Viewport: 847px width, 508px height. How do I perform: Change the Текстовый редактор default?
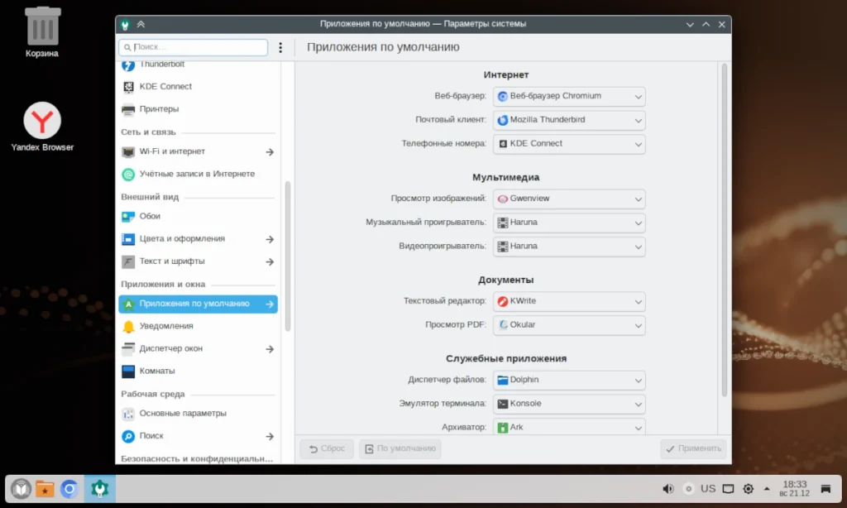click(x=569, y=301)
